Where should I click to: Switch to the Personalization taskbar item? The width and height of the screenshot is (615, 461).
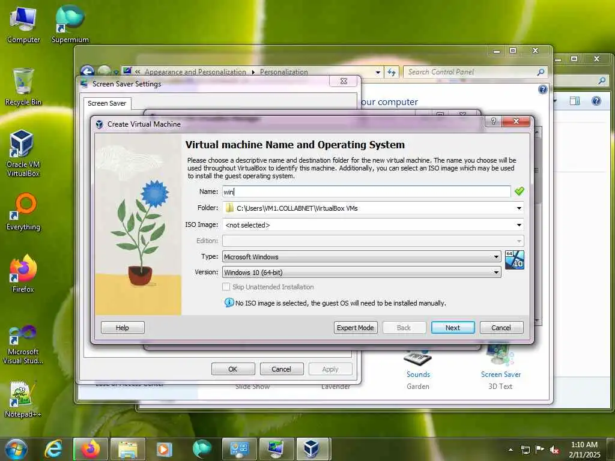(x=276, y=449)
